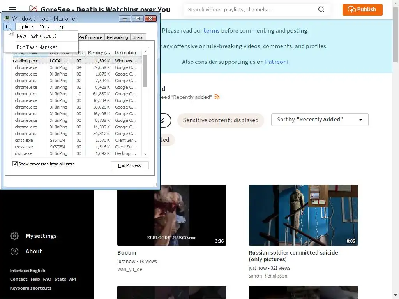
Task: Open About page in sidebar
Action: point(34,252)
